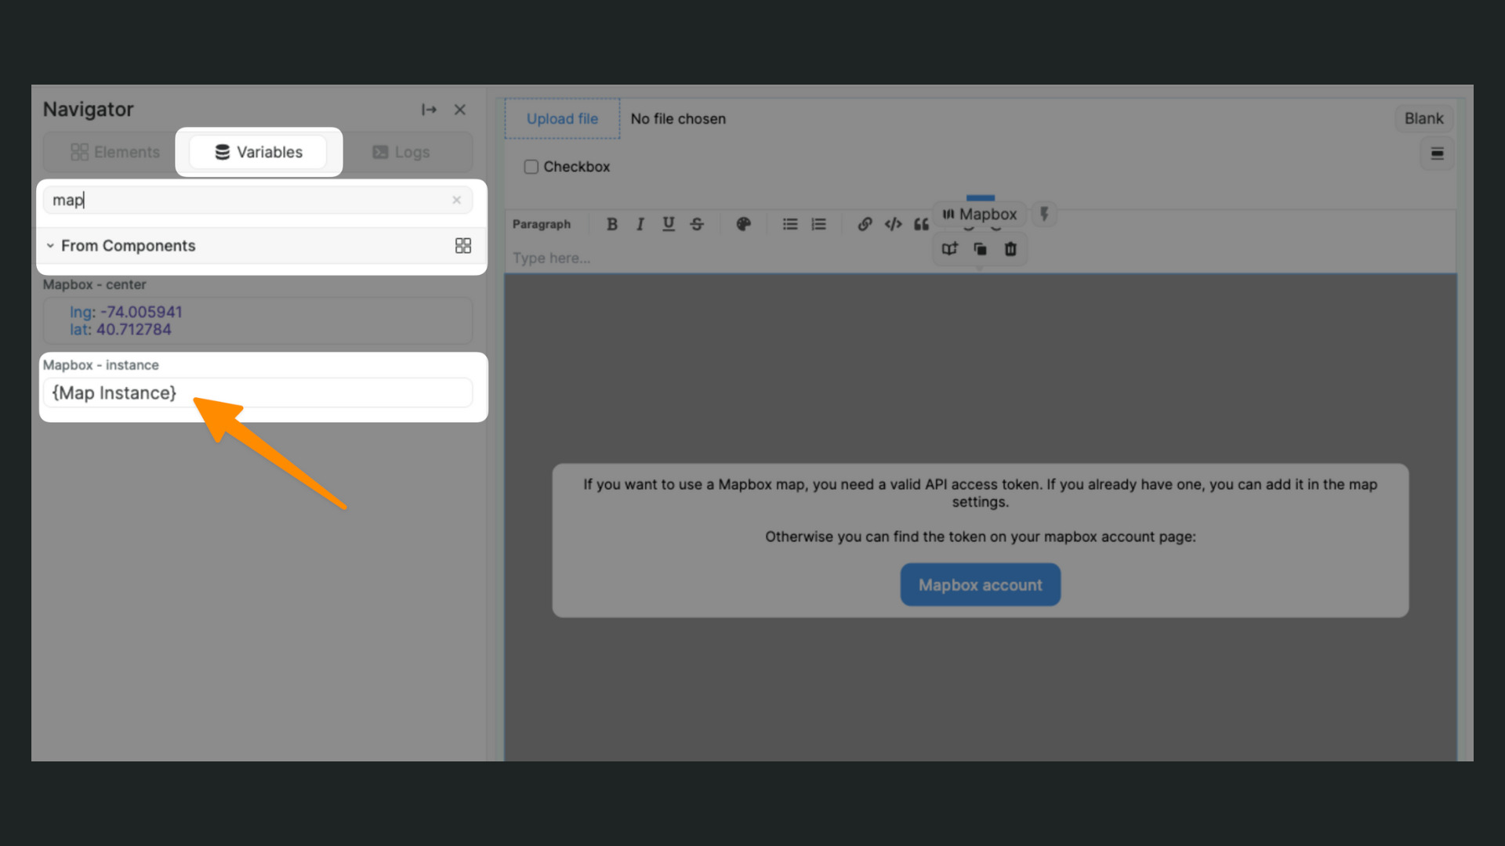Viewport: 1505px width, 846px height.
Task: Duplicate the Mapbox element
Action: [980, 248]
